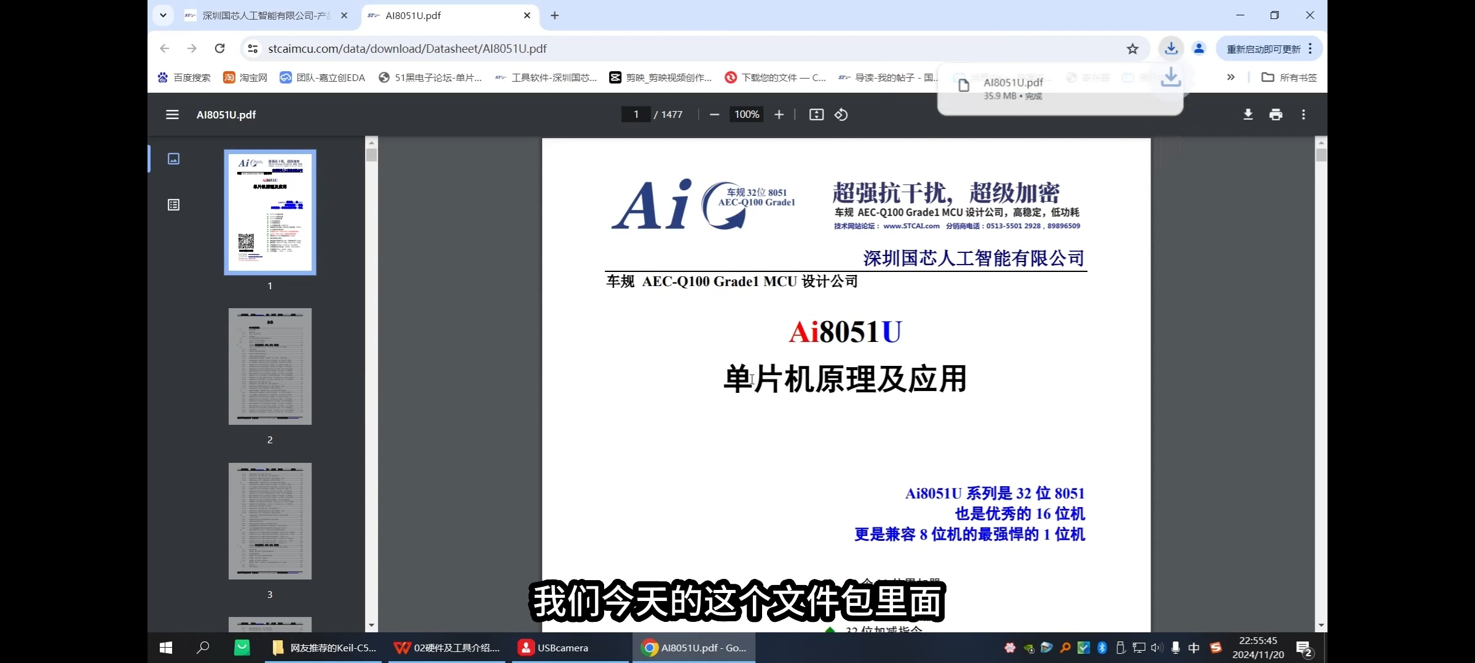Switch to 网友推荐的Keil-C5 folder window
The width and height of the screenshot is (1475, 663).
pyautogui.click(x=324, y=648)
